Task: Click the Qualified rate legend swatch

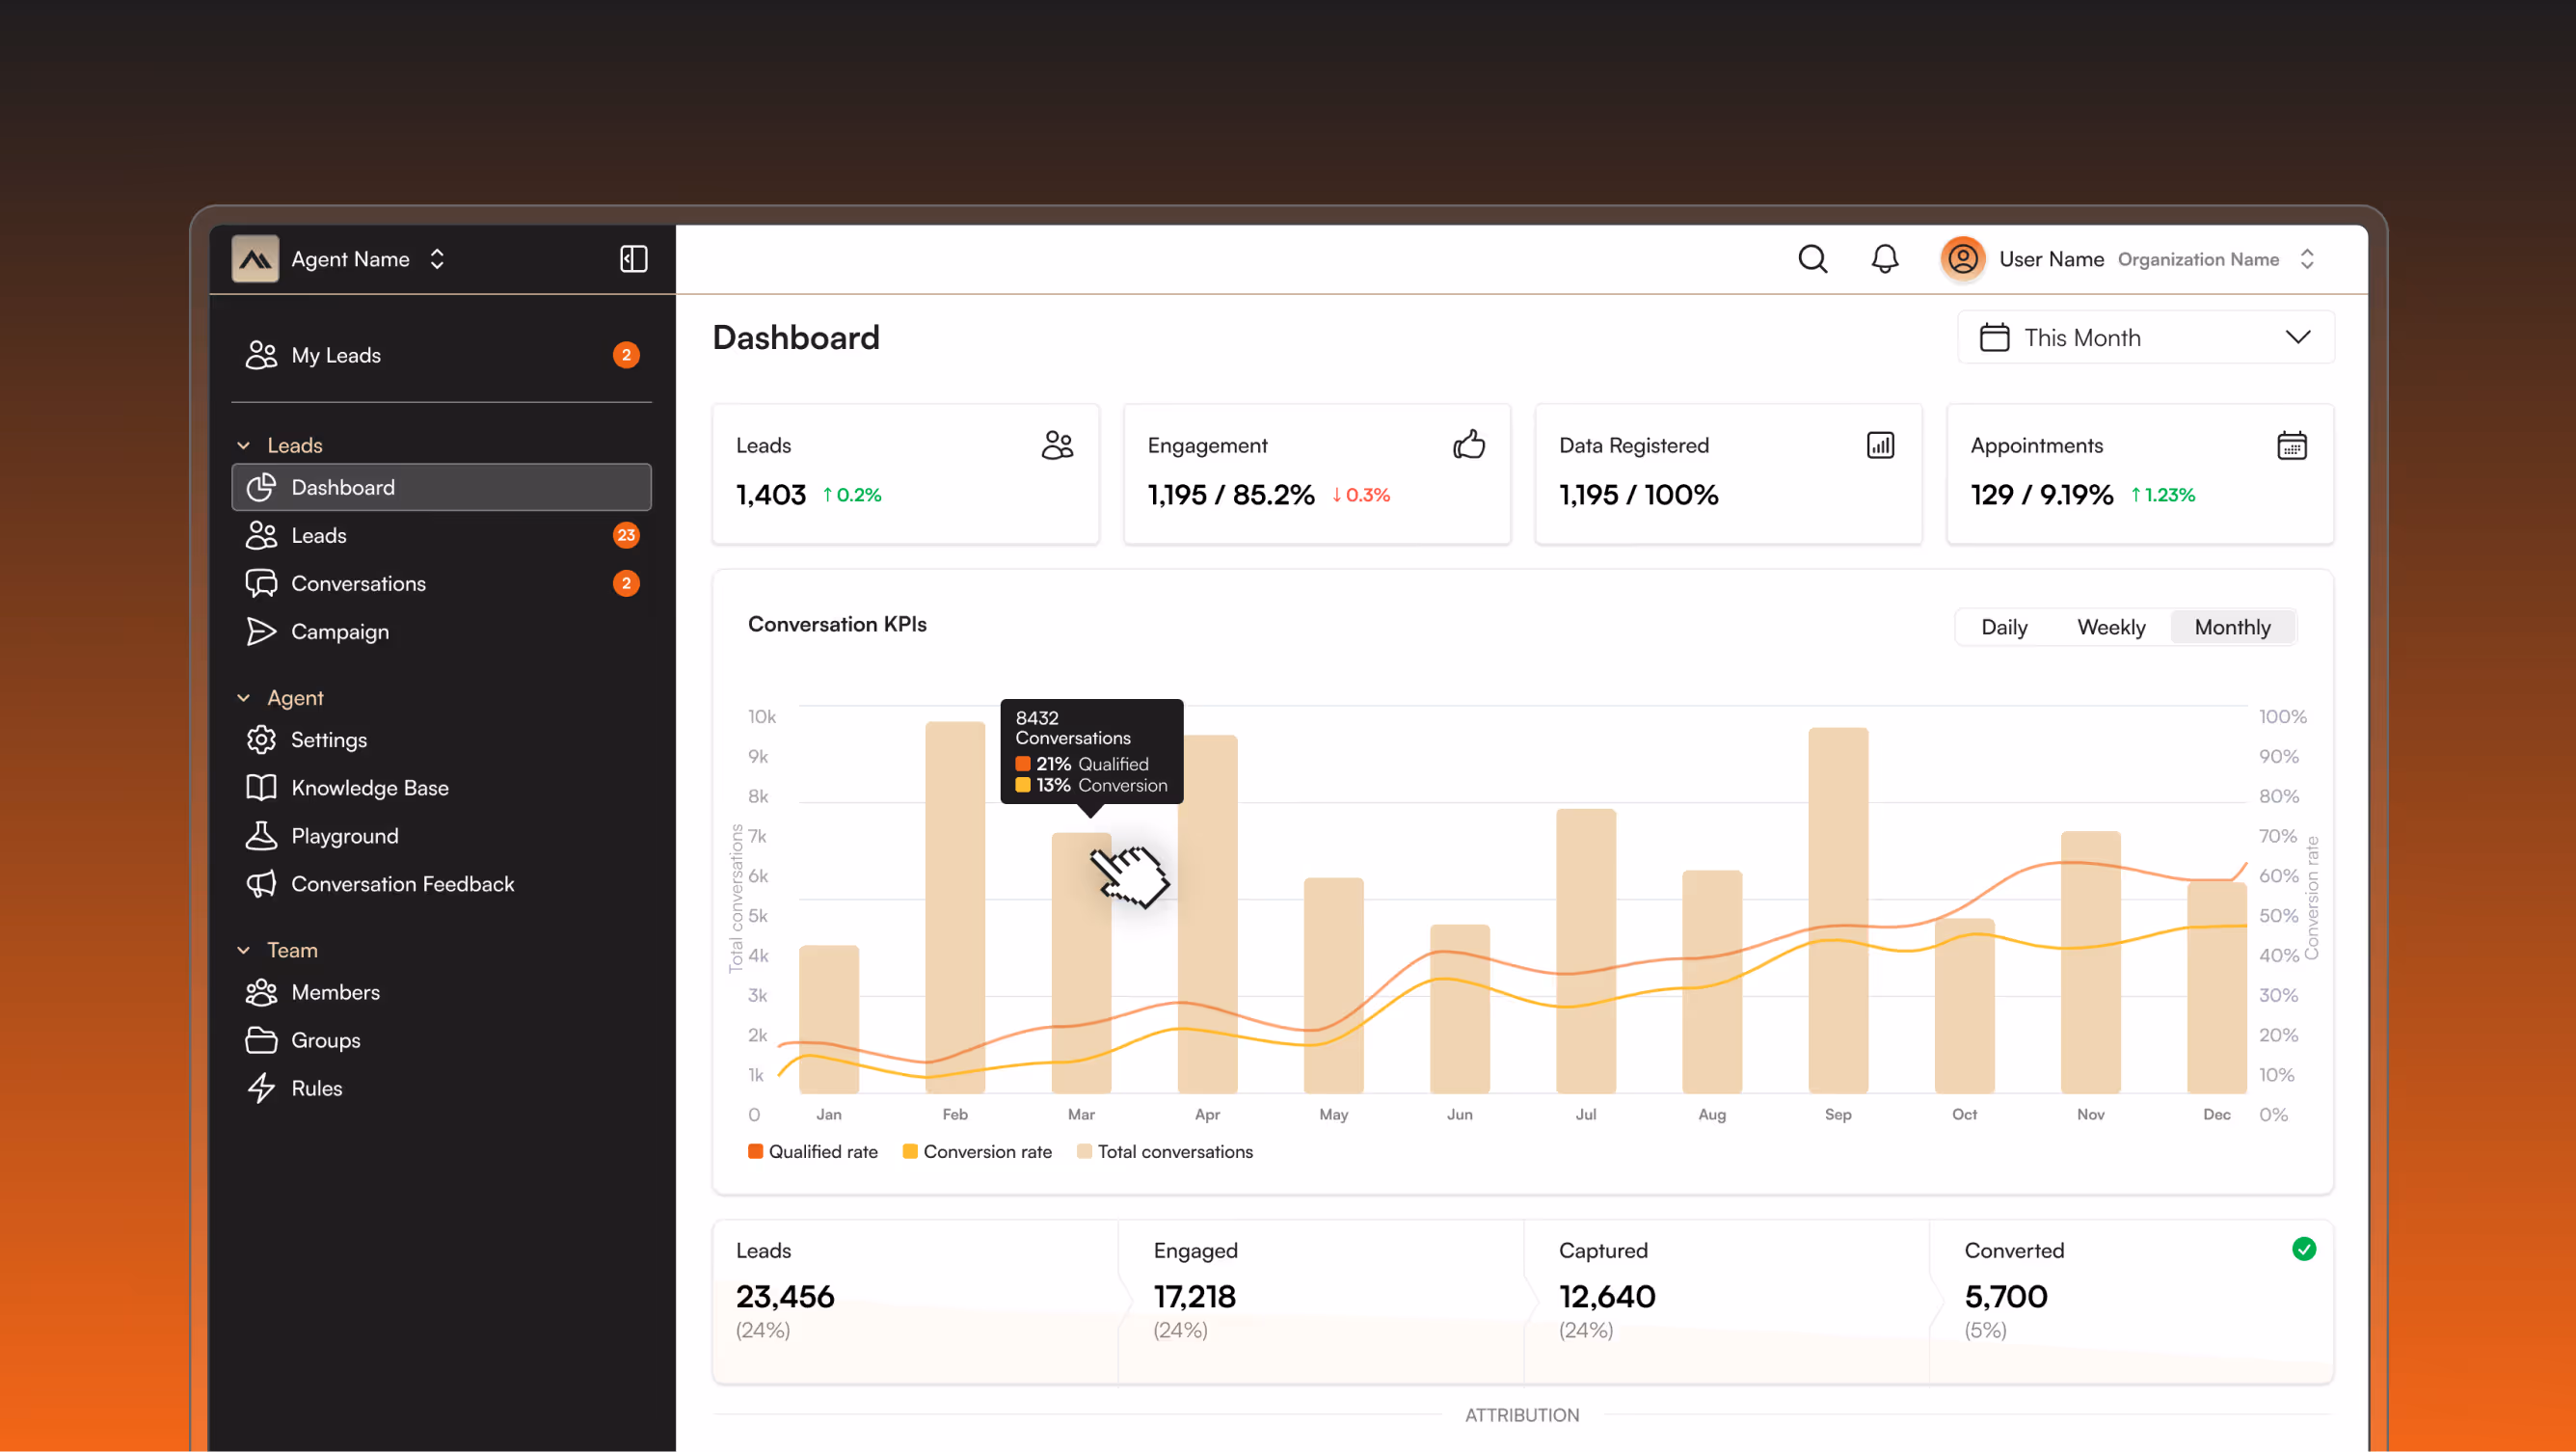Action: [756, 1151]
